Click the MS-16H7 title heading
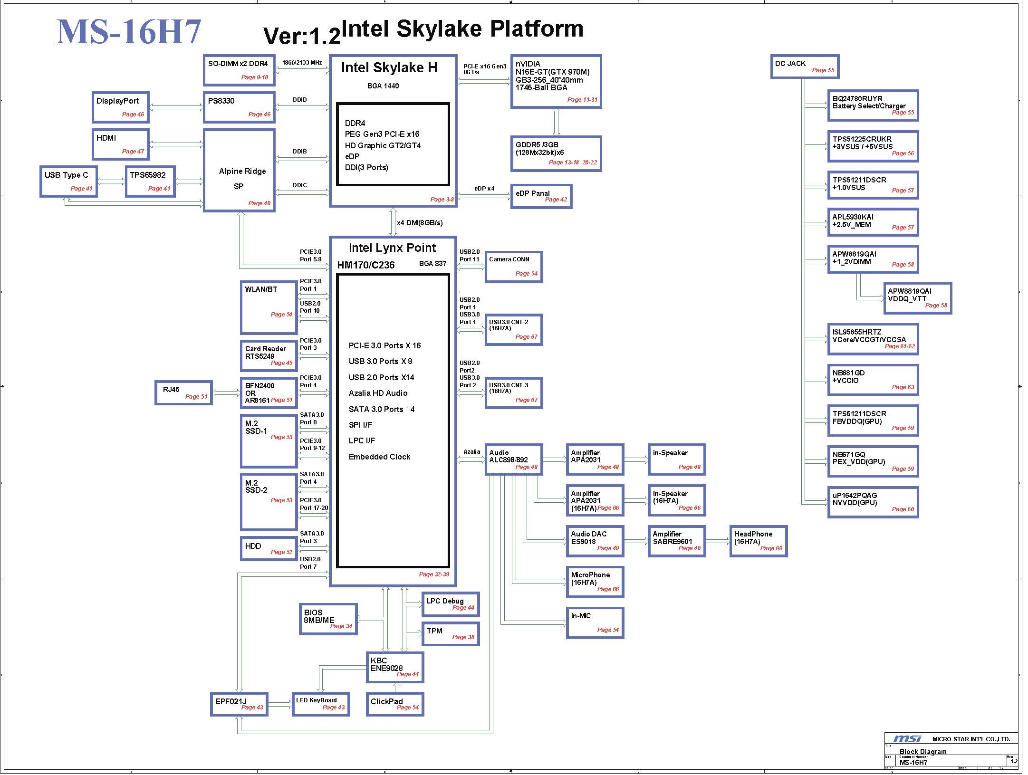This screenshot has height=775, width=1028. tap(129, 32)
